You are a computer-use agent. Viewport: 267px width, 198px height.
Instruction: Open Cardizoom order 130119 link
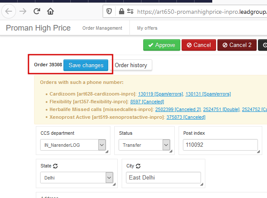coord(146,94)
